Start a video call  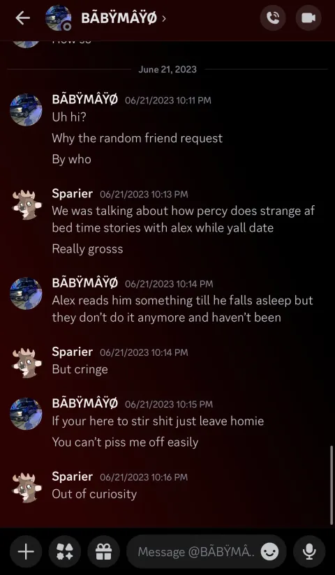point(308,17)
